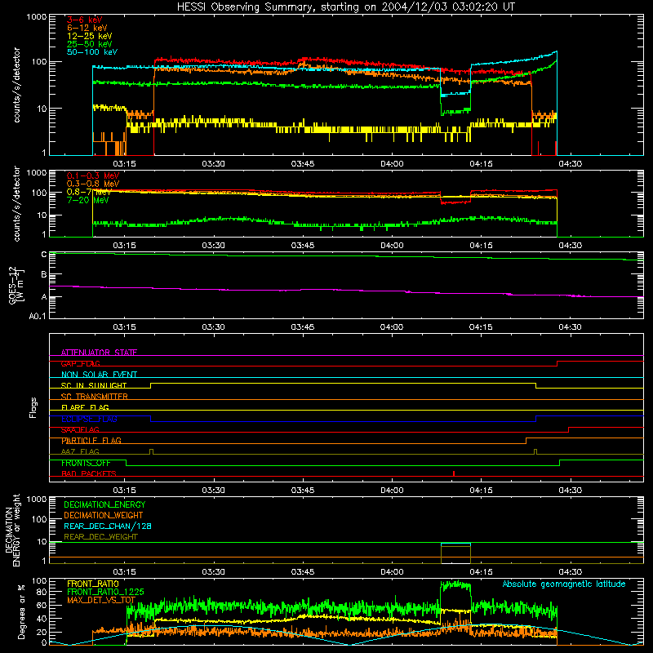Click the A0.1 tick label on GOES plot

[x=38, y=317]
